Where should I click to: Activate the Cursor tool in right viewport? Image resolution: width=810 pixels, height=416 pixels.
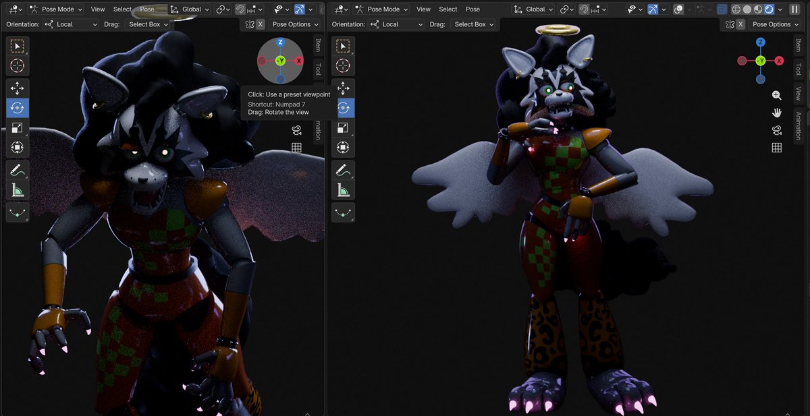(343, 65)
